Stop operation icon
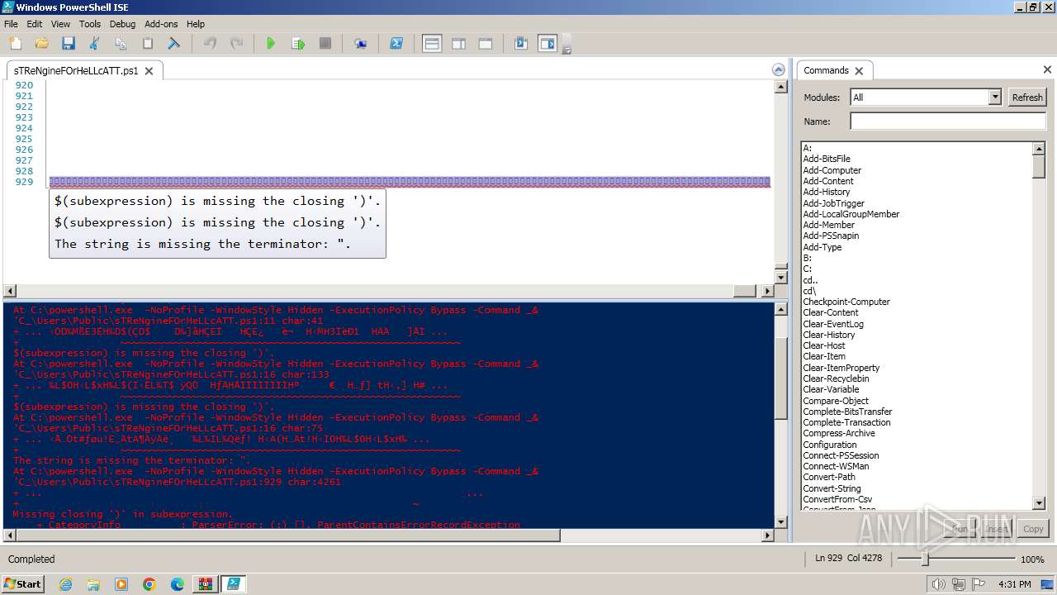The width and height of the screenshot is (1057, 595). pos(325,43)
